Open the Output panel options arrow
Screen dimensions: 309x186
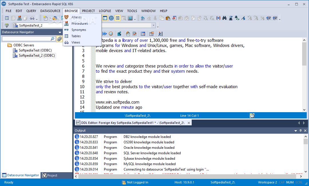[x=296, y=130]
